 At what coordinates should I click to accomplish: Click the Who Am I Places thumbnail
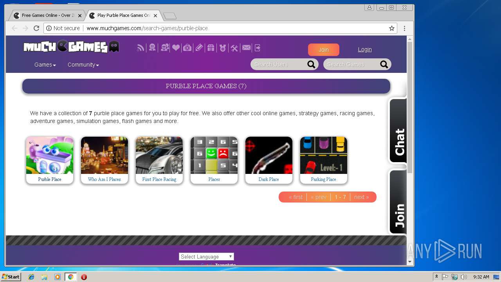tap(105, 155)
